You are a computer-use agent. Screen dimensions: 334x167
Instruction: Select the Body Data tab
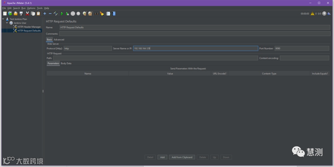(x=66, y=63)
